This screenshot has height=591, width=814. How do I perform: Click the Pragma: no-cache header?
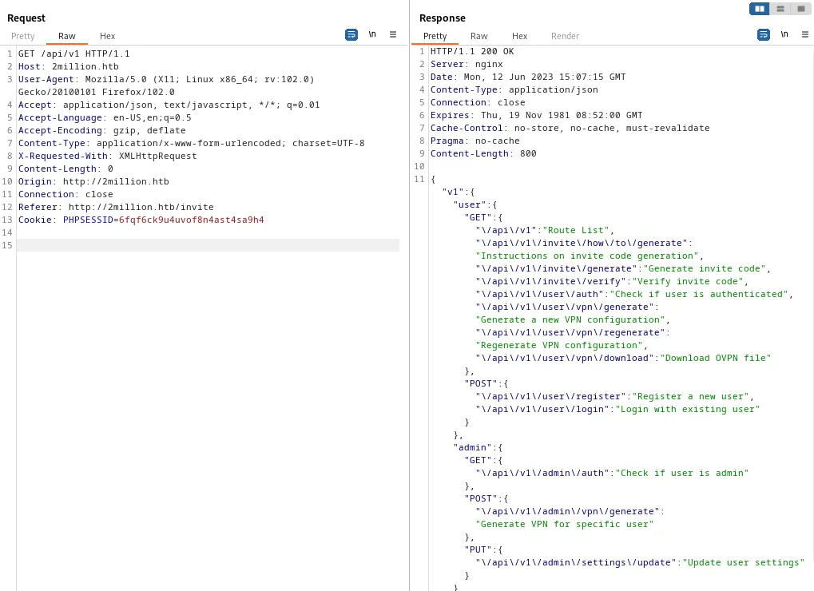(475, 141)
